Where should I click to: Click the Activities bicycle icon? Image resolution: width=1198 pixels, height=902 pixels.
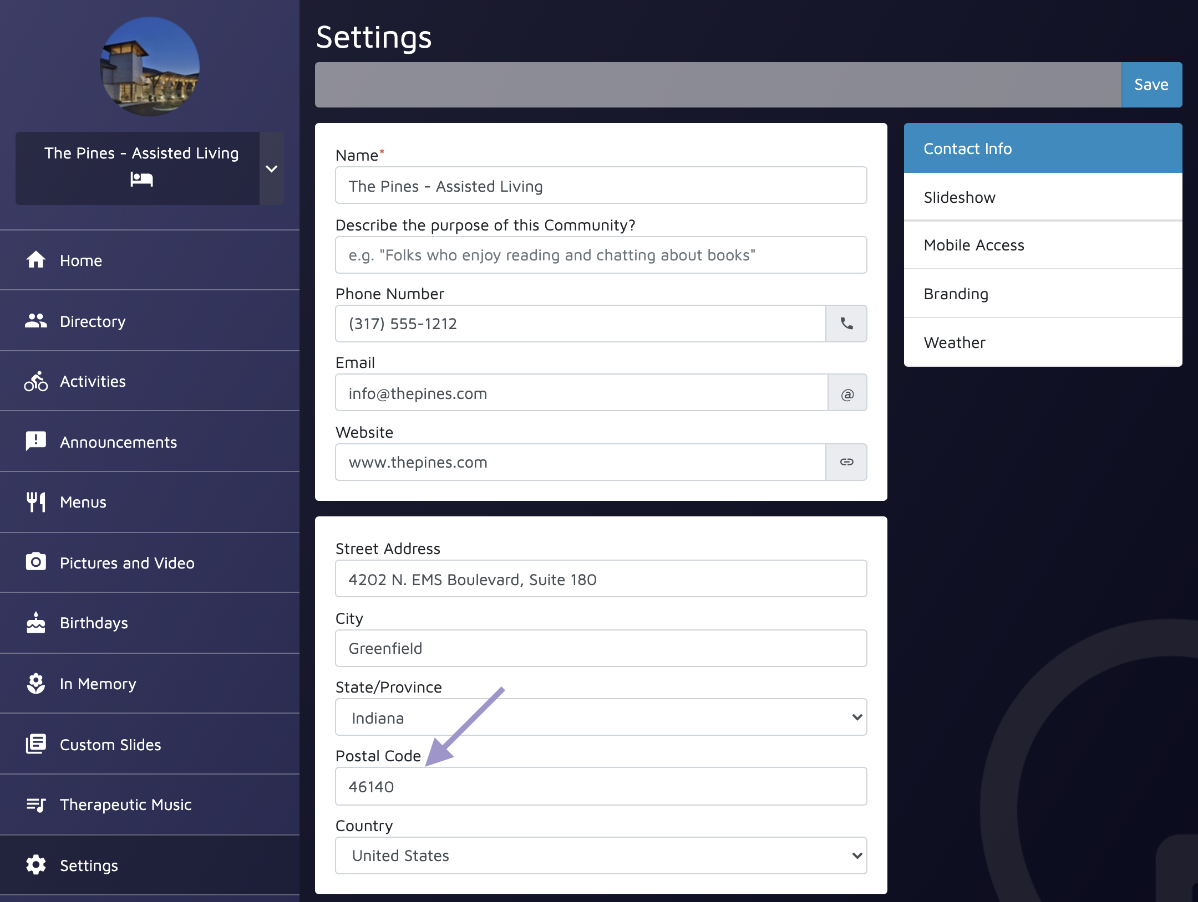pyautogui.click(x=36, y=381)
